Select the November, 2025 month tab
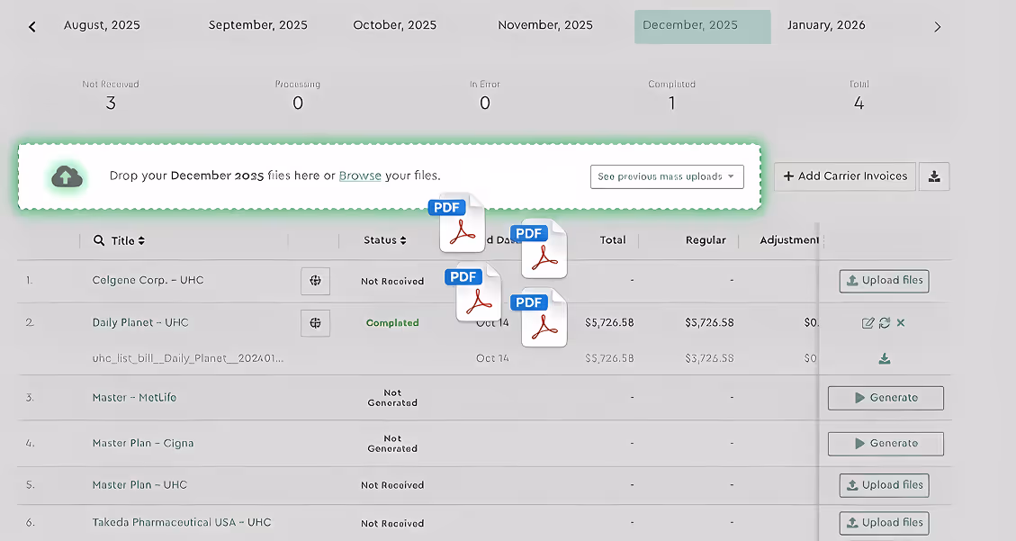 [545, 25]
